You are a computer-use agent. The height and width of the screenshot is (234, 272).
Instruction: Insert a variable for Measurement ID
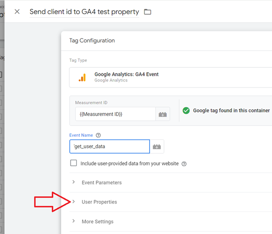pos(163,114)
